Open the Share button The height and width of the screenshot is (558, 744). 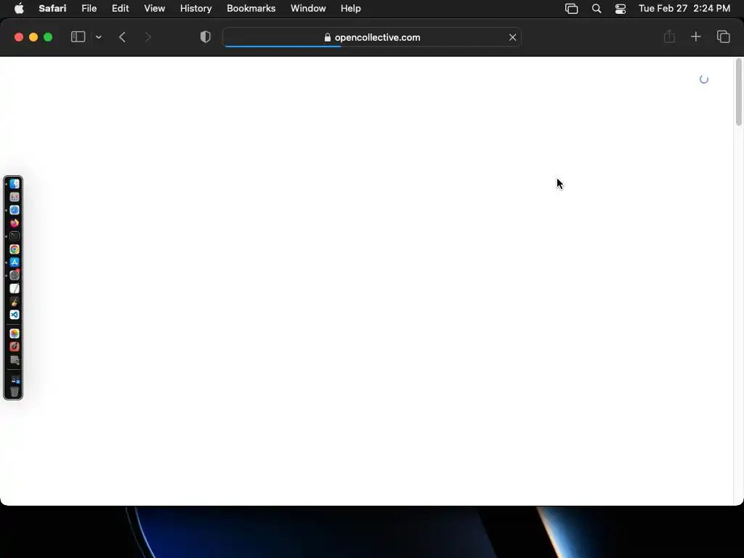tap(669, 36)
